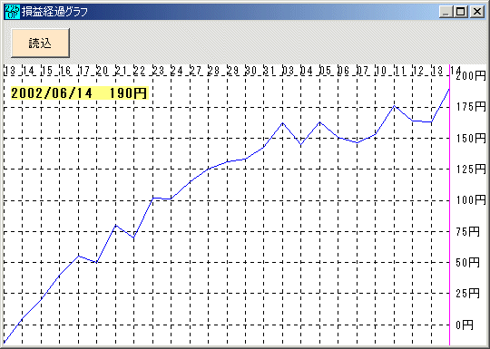Click the 100円 axis label
Viewport: 490px width, 349px height.
point(471,199)
